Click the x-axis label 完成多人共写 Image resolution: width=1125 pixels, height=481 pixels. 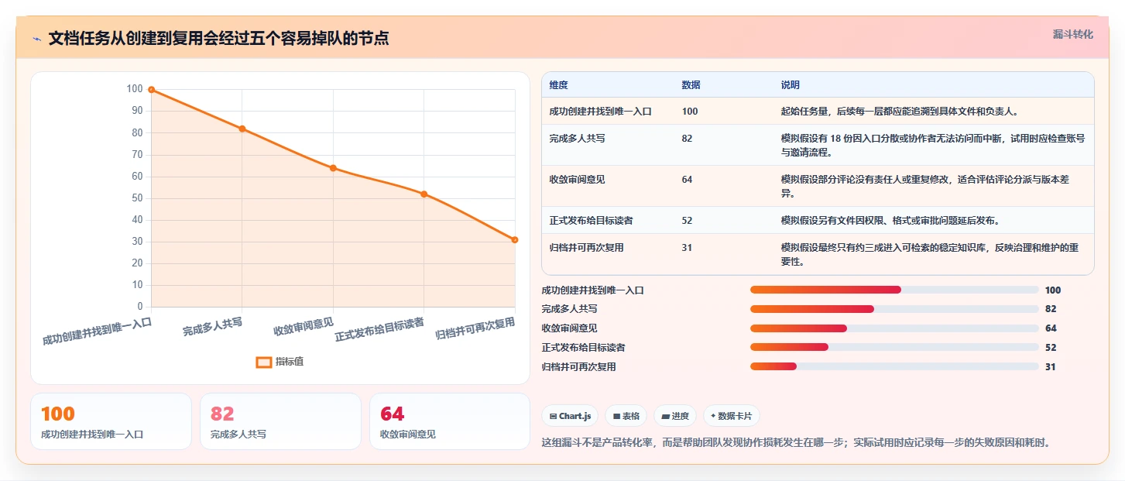click(x=213, y=327)
